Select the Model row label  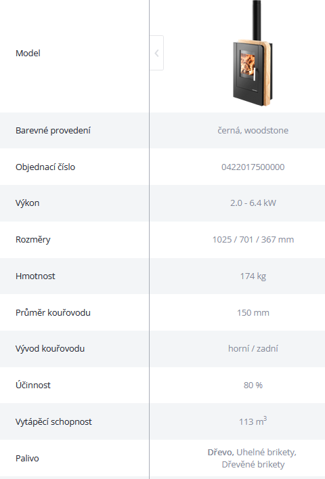pyautogui.click(x=28, y=53)
